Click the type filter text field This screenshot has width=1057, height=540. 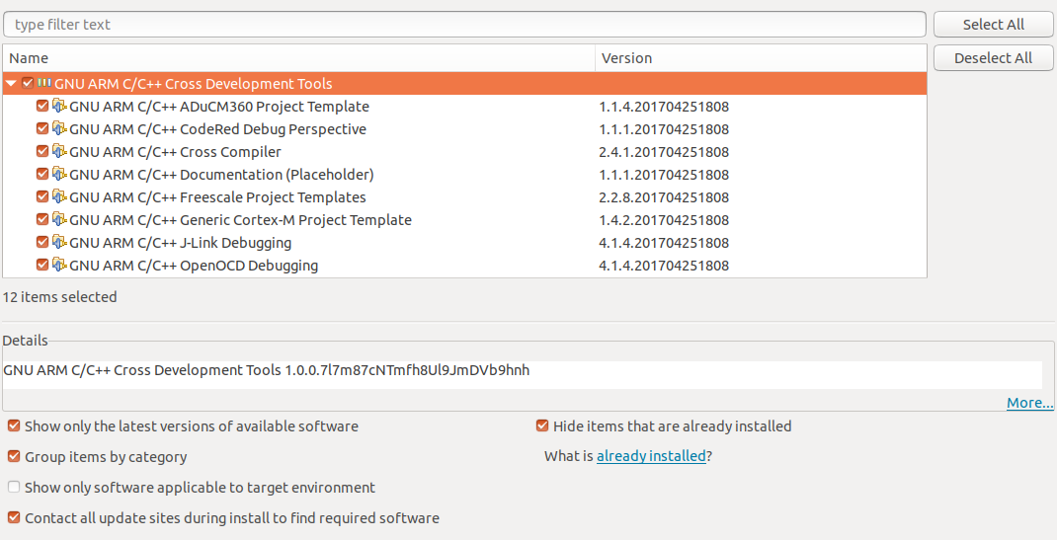pyautogui.click(x=464, y=25)
